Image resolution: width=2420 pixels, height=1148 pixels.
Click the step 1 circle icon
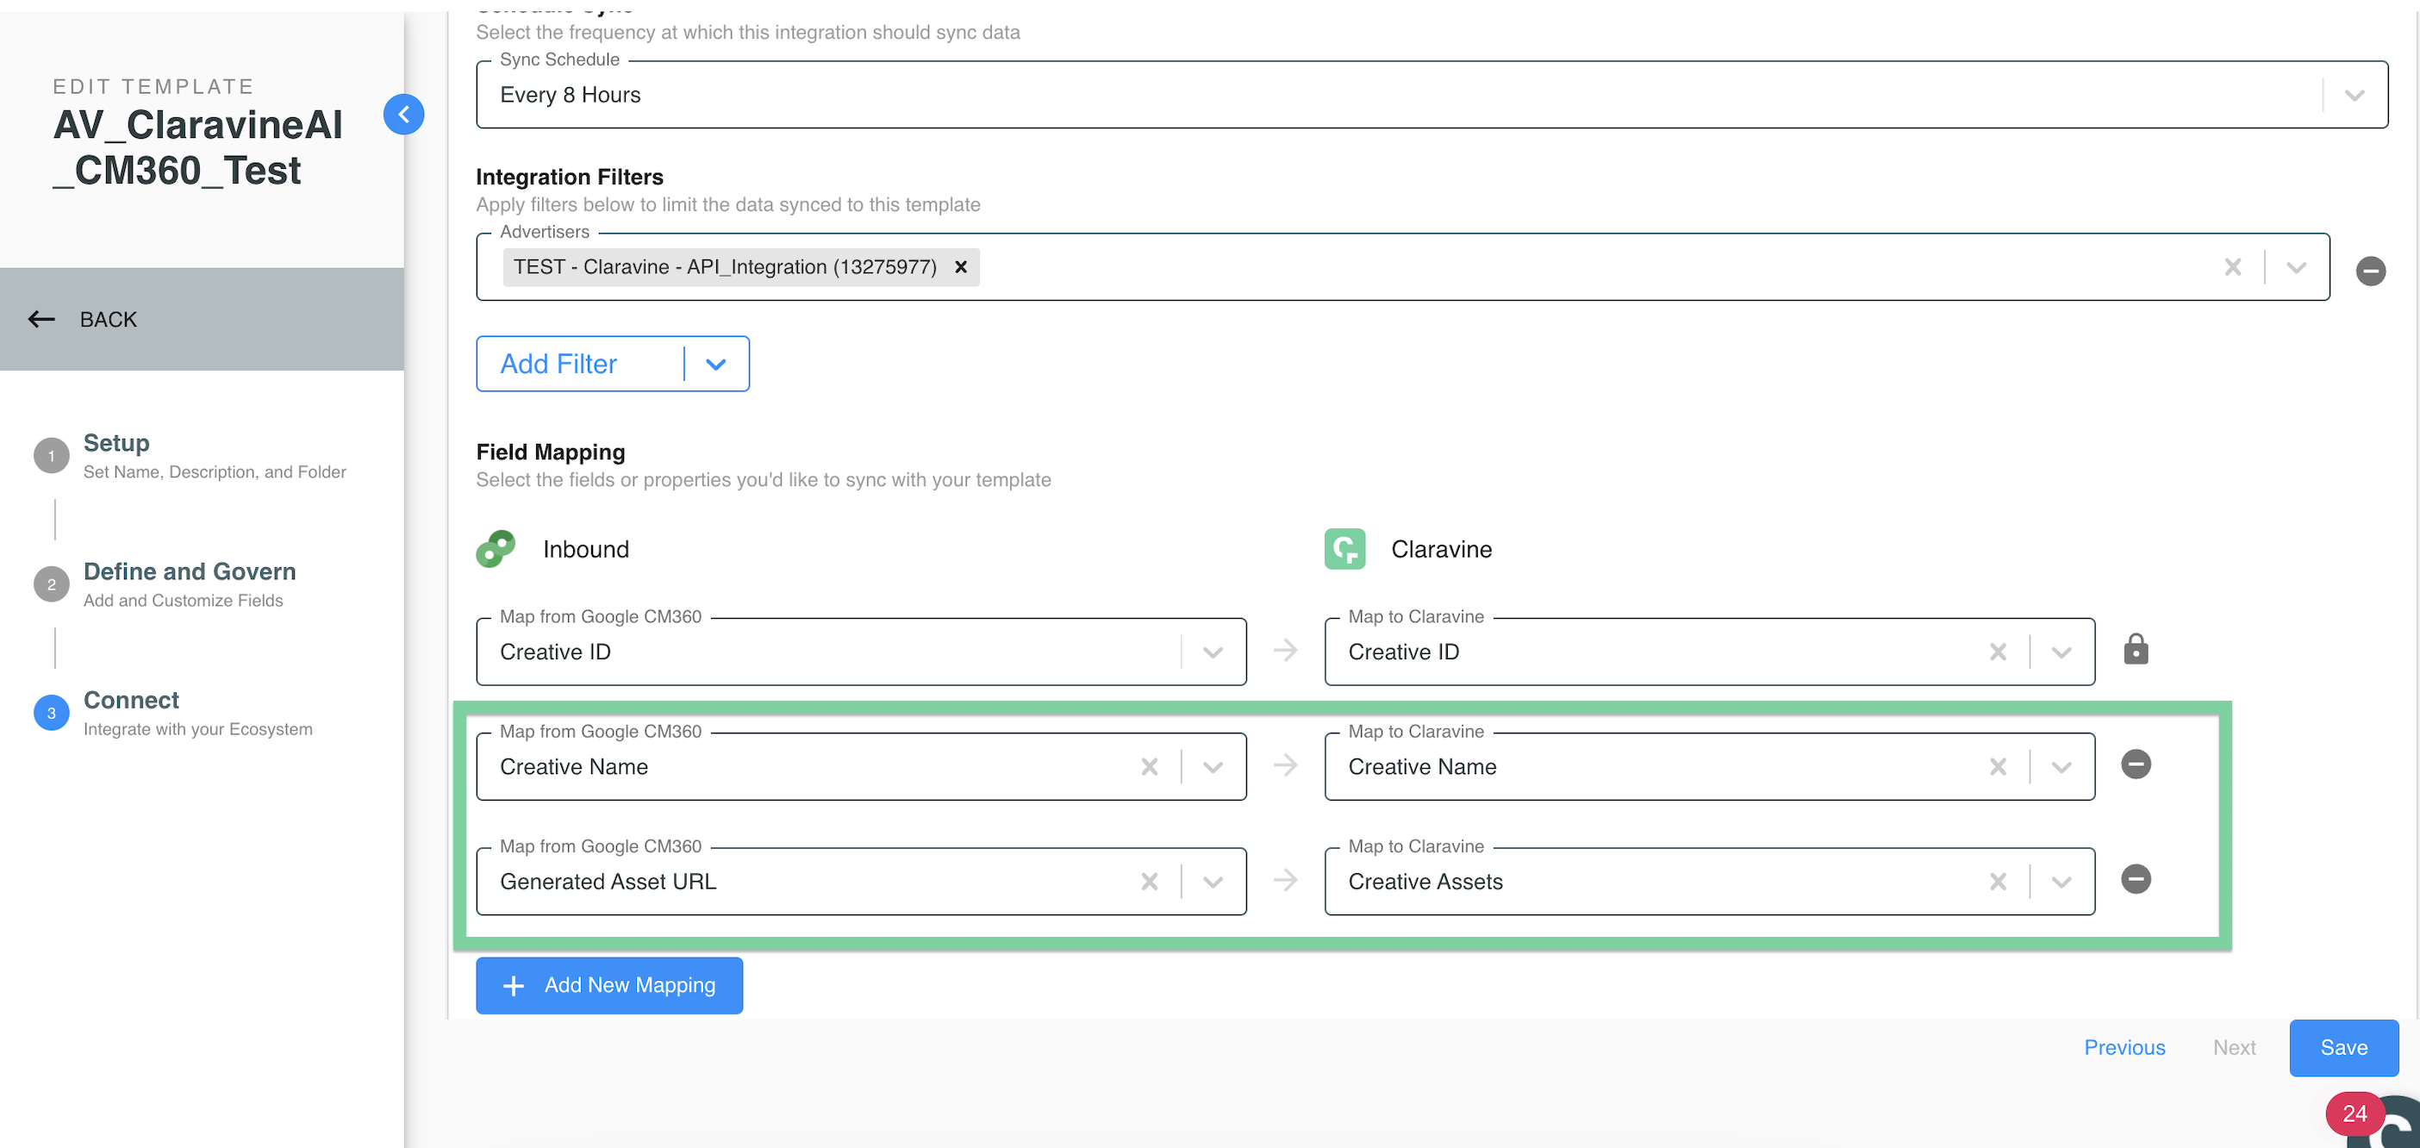52,456
